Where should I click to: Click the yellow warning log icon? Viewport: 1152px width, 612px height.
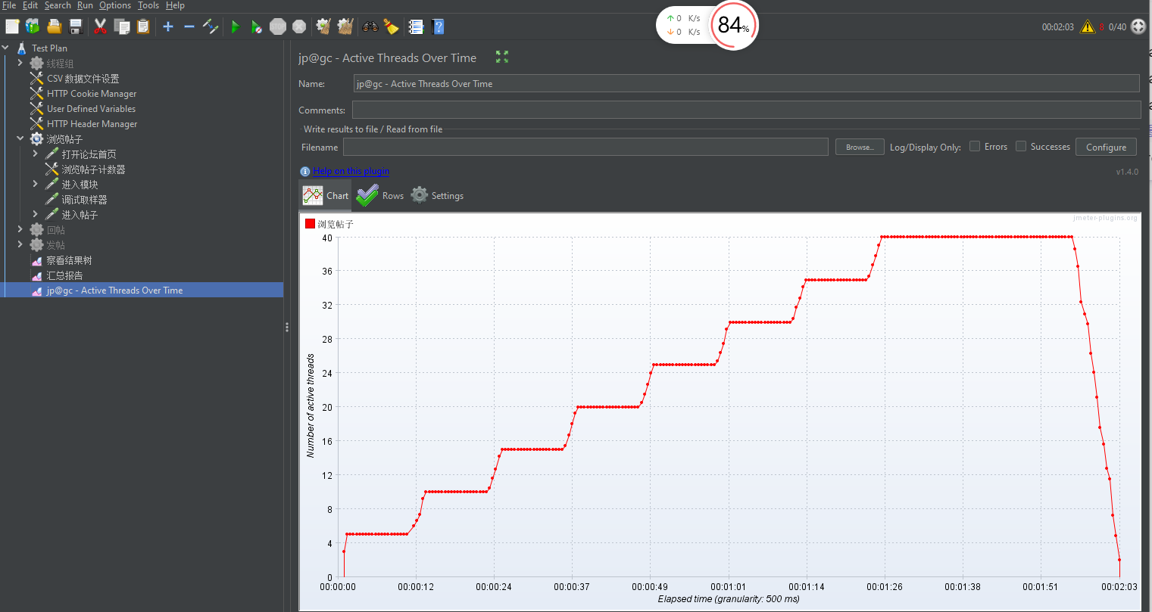[x=1088, y=26]
